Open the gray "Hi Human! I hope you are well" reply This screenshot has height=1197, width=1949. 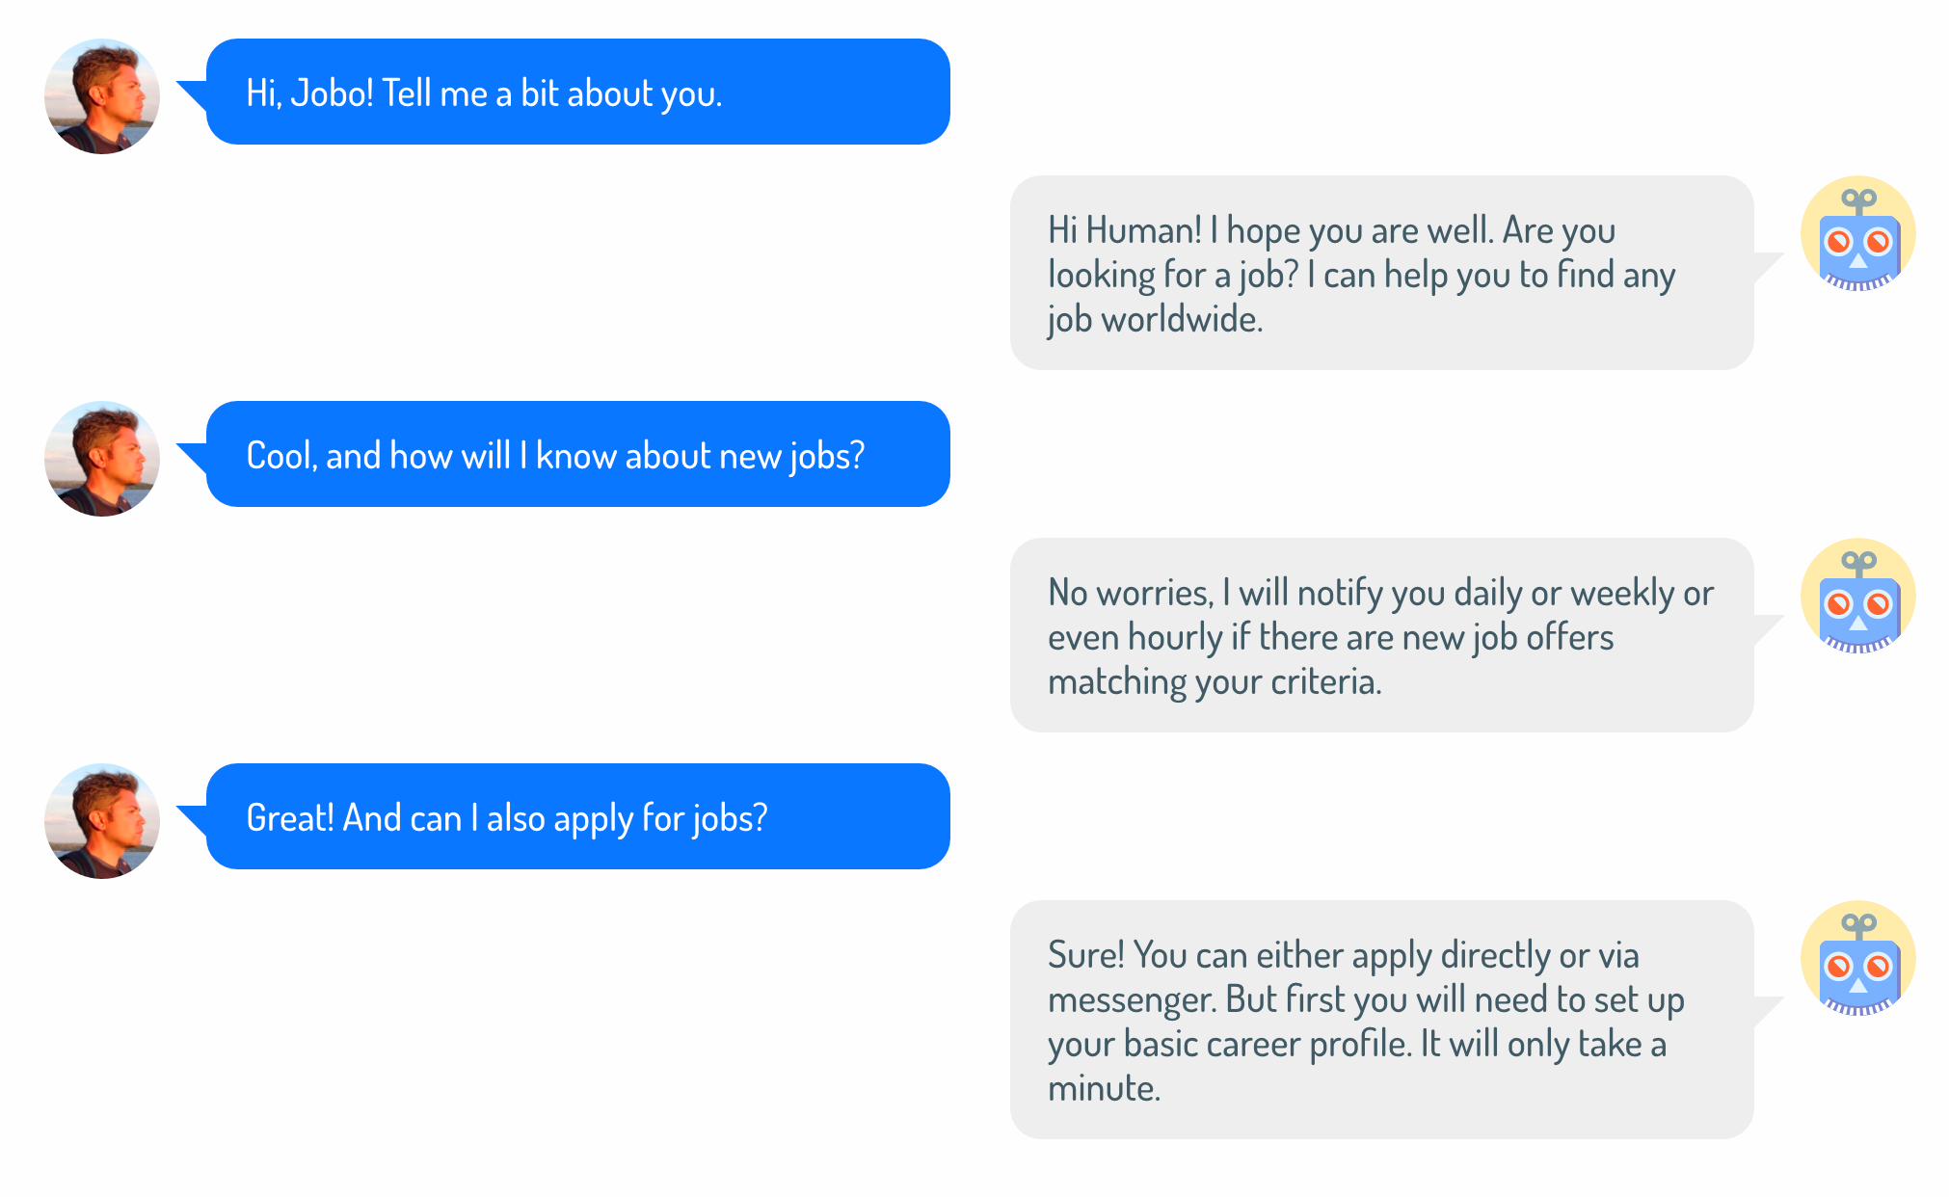point(1381,273)
